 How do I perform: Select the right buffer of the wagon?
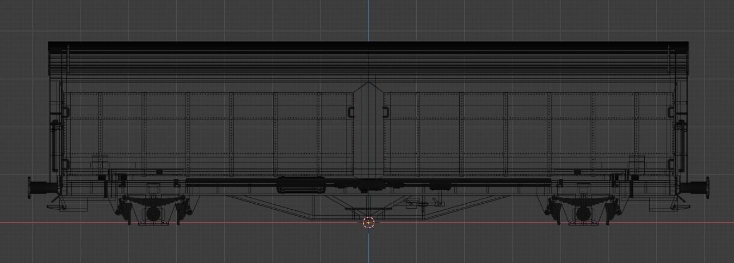tap(695, 187)
